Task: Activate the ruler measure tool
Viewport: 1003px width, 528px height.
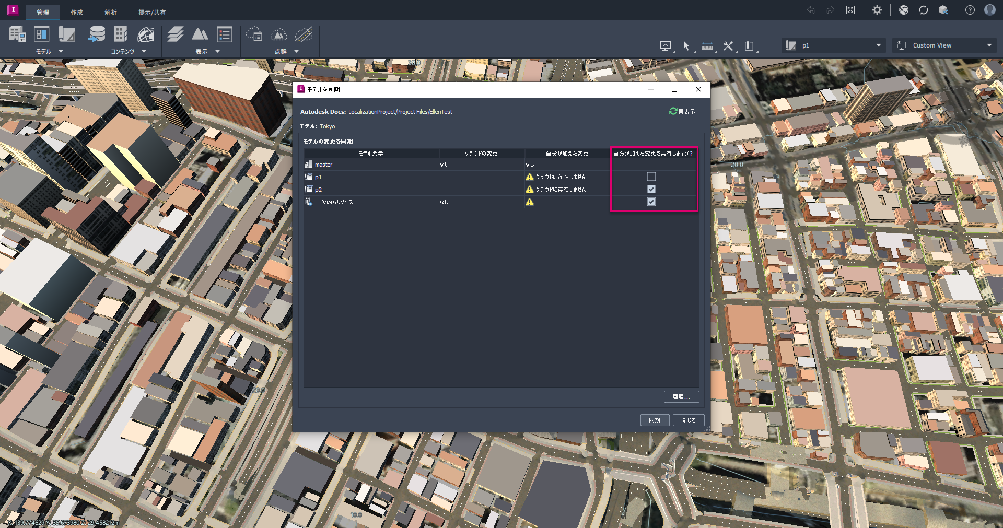Action: (707, 46)
